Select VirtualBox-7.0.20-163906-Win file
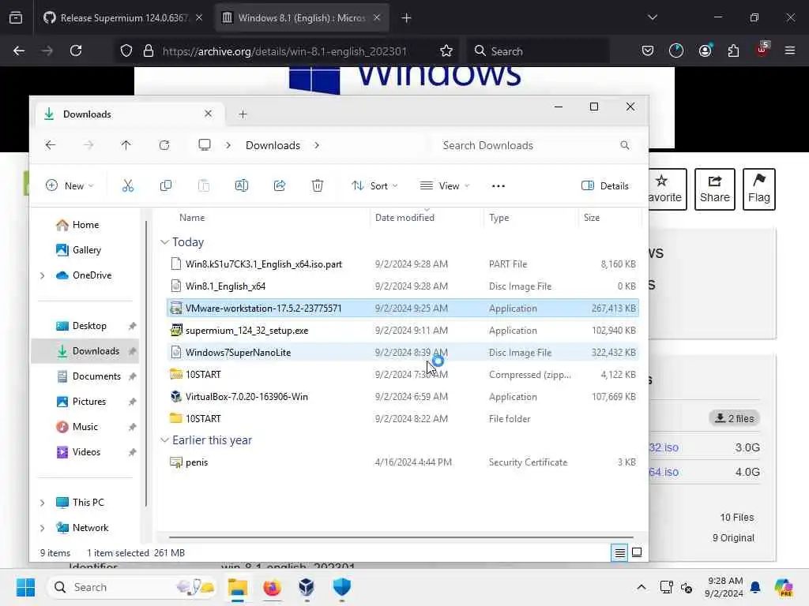The height and width of the screenshot is (606, 809). (403, 397)
